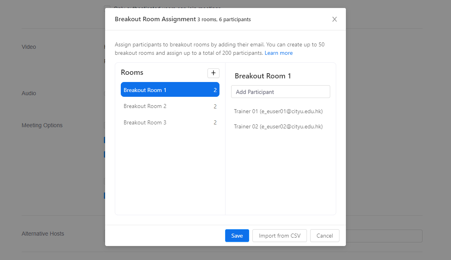451x260 pixels.
Task: Cancel the breakout room assignment
Action: pos(325,236)
